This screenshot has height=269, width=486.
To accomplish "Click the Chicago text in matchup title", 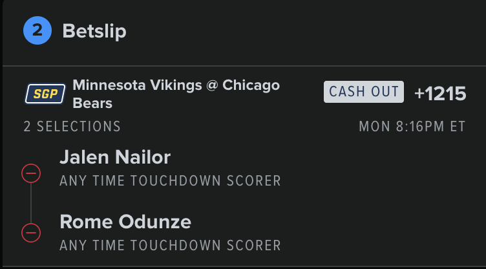I will (x=251, y=85).
